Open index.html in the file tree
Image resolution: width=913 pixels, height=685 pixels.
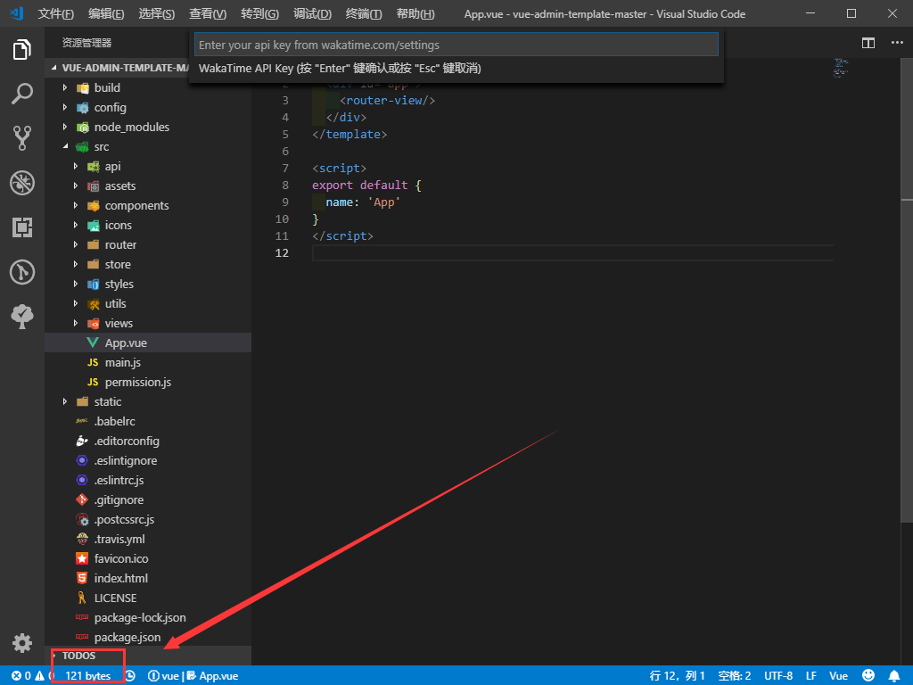click(148, 578)
